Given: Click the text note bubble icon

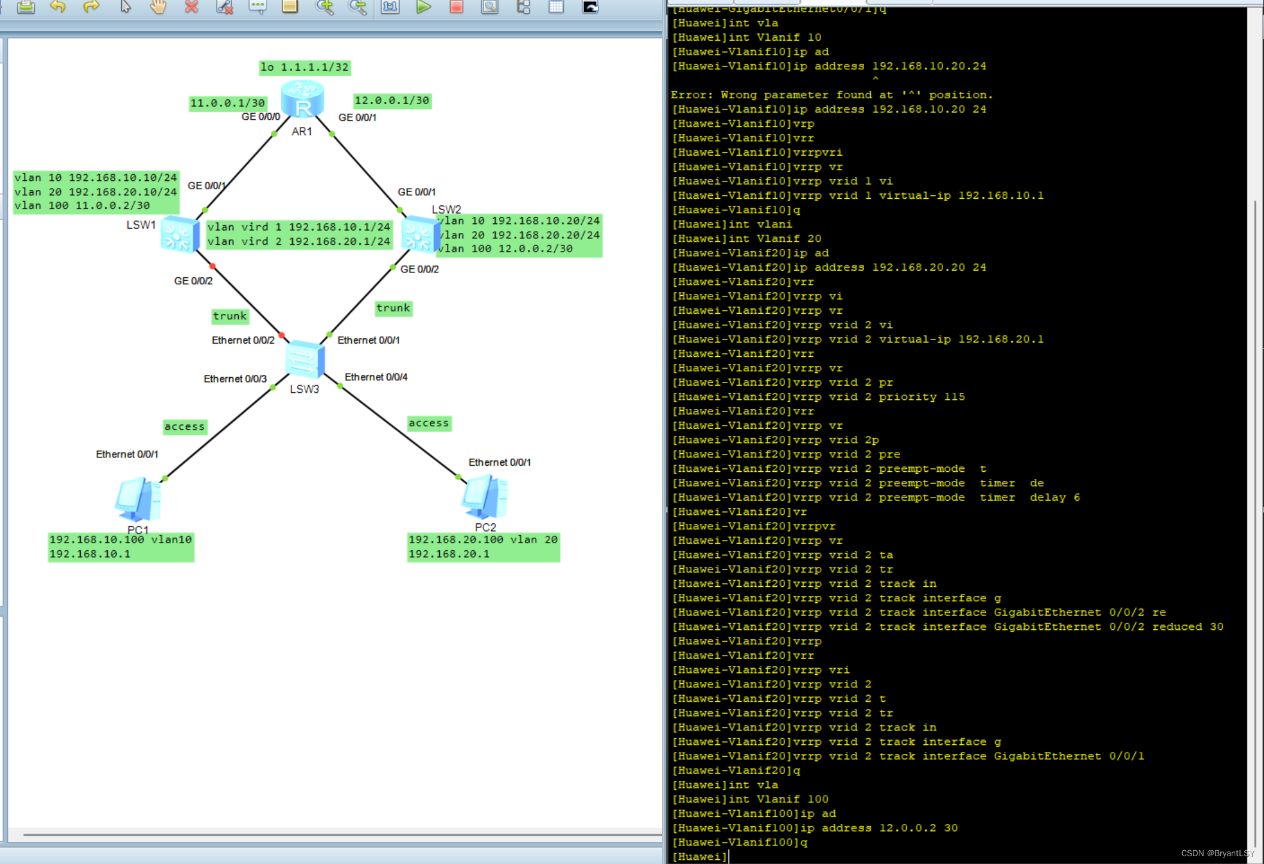Looking at the screenshot, I should click(x=257, y=7).
